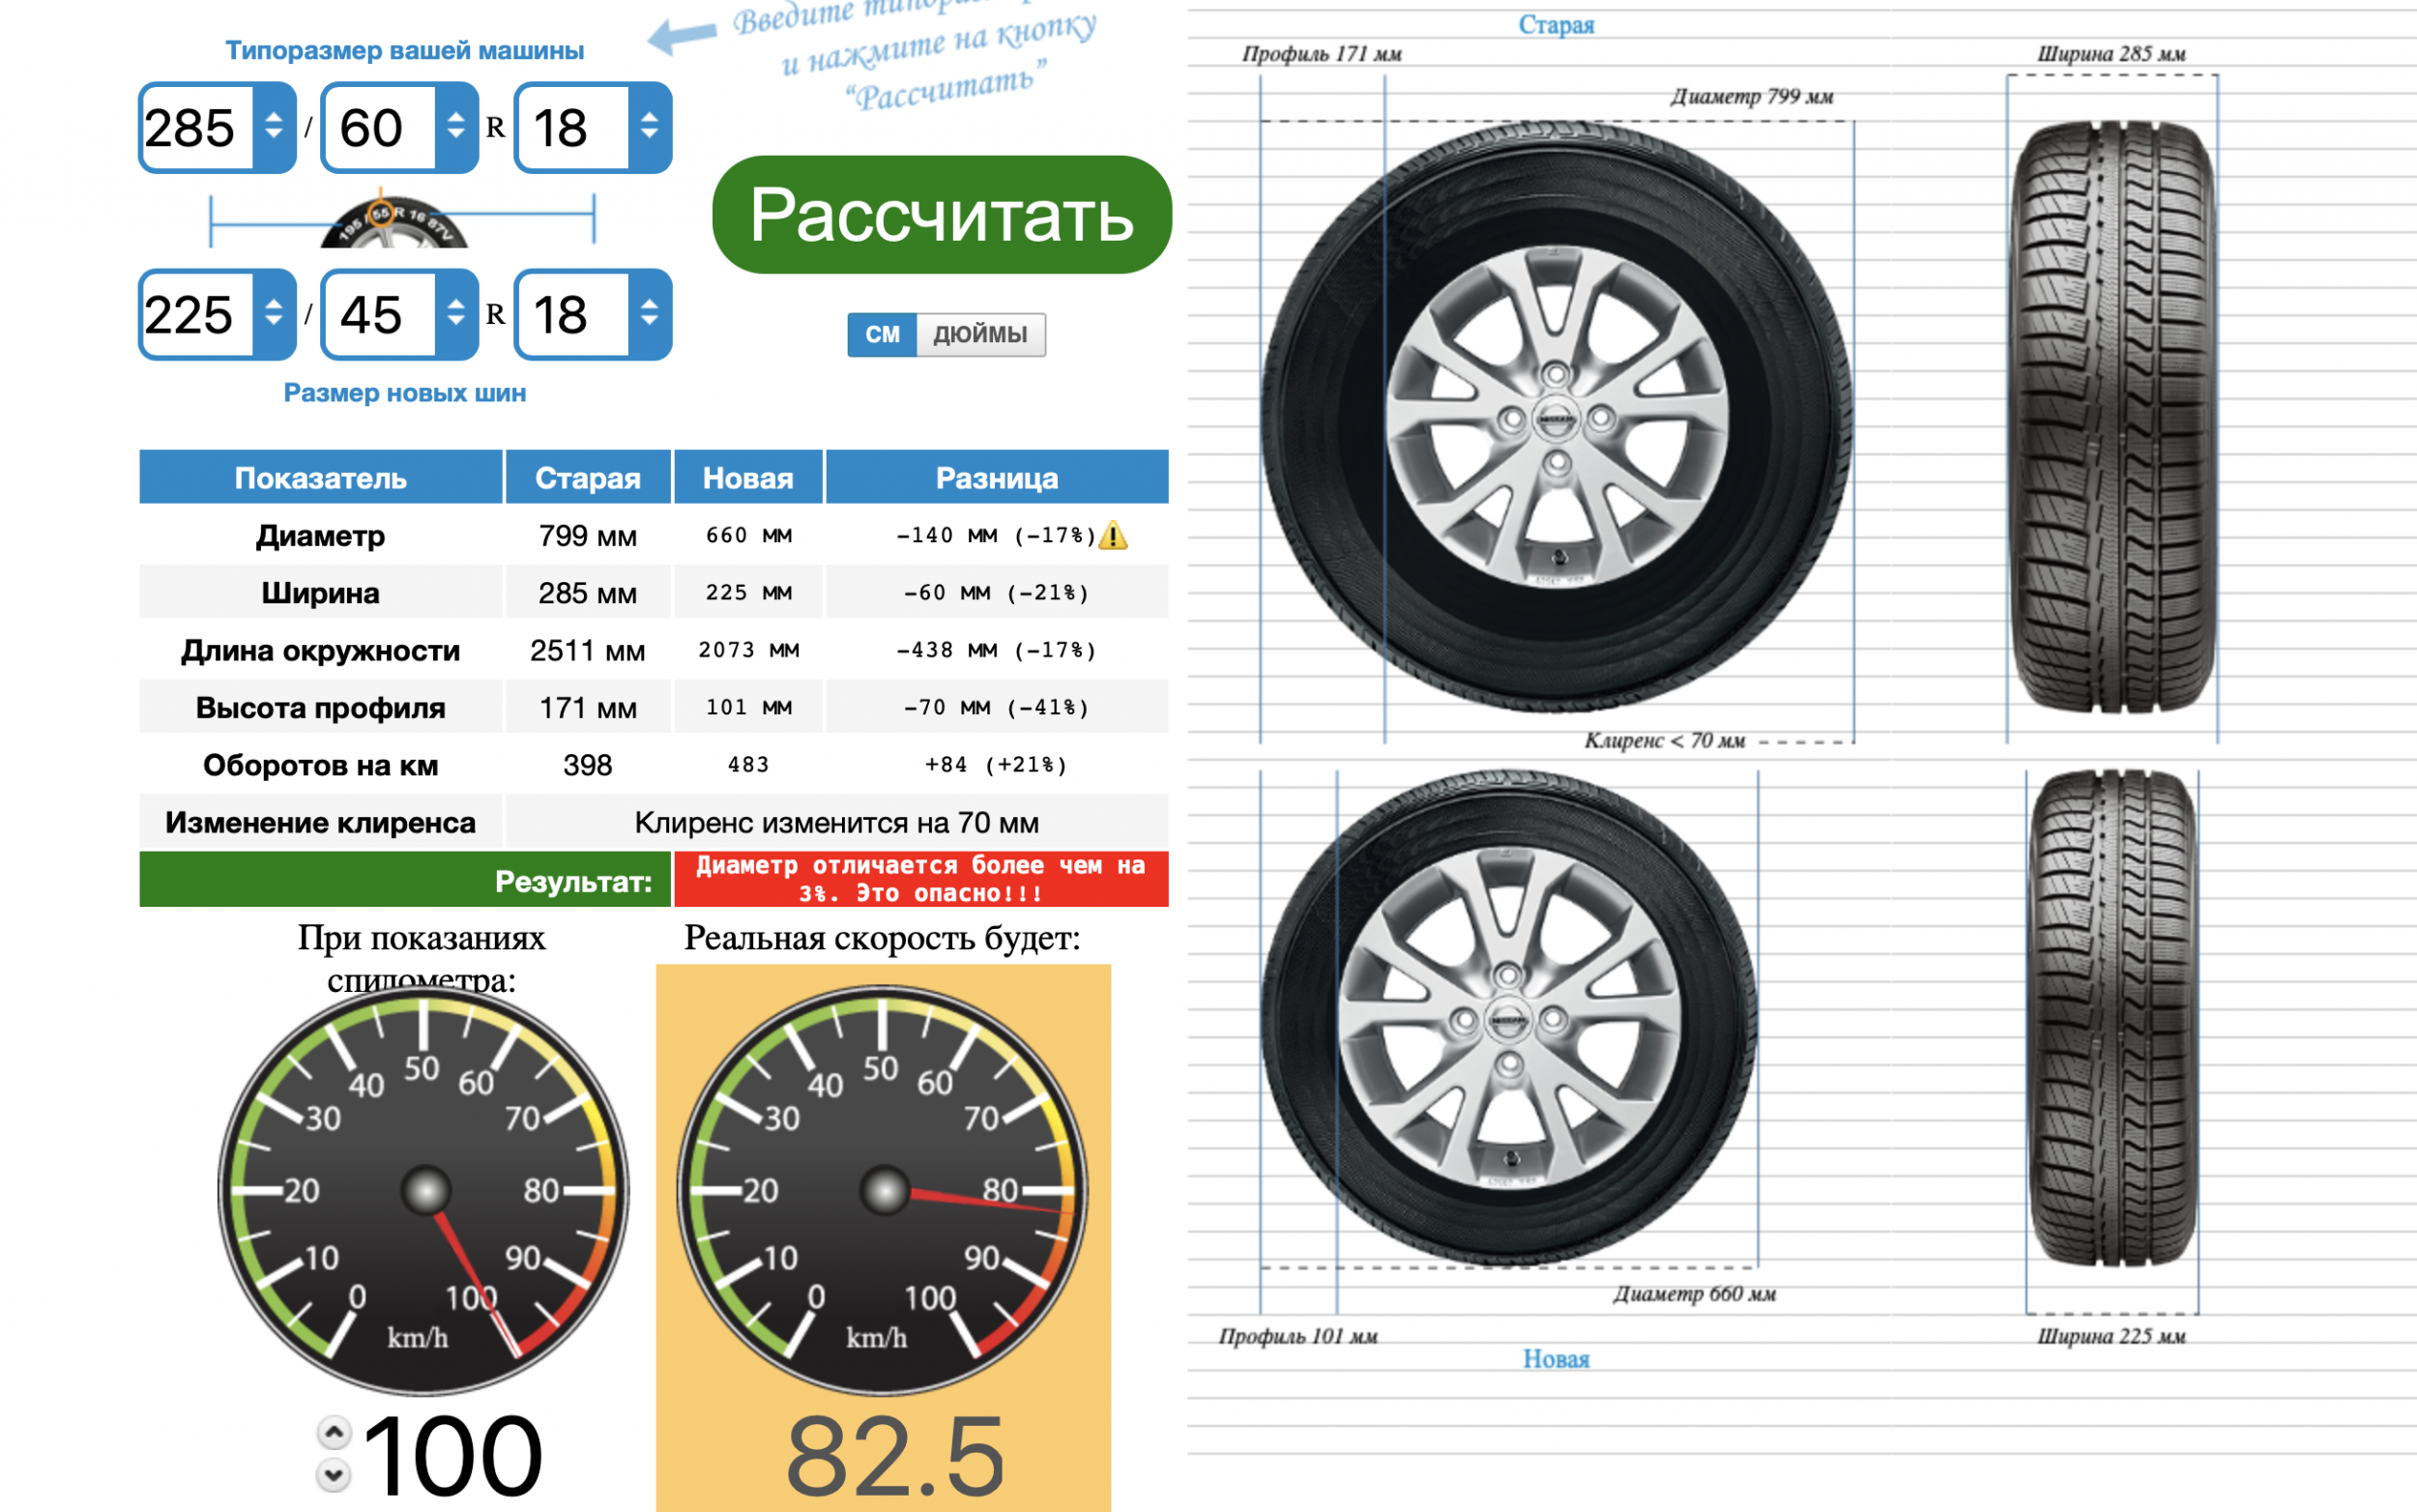Click the old diameter value 799 мм

(x=587, y=536)
